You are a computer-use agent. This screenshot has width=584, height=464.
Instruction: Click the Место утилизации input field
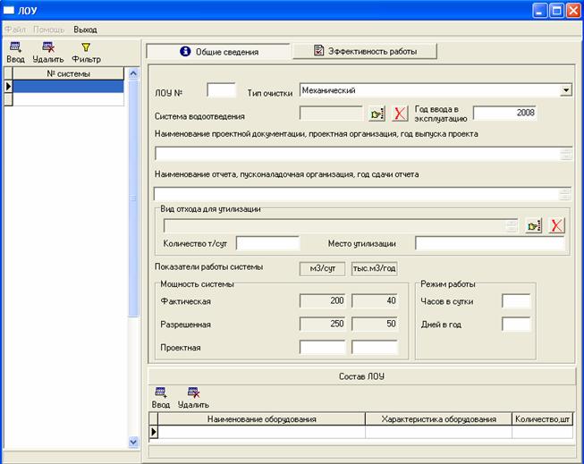pyautogui.click(x=491, y=243)
